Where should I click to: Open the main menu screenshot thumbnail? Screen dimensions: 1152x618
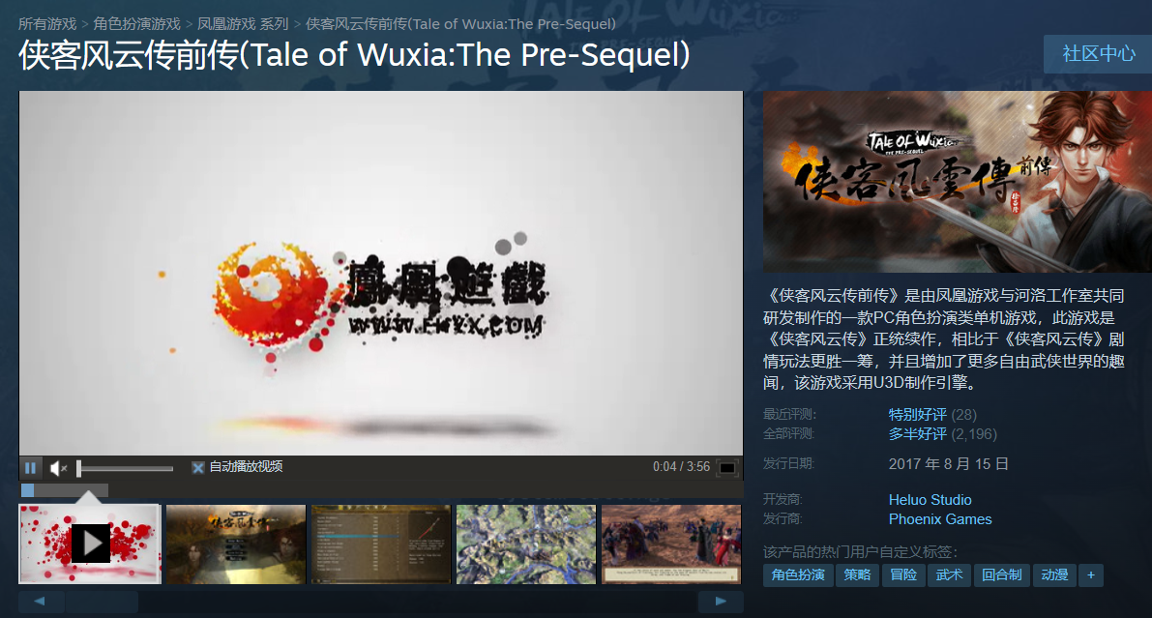[x=236, y=544]
